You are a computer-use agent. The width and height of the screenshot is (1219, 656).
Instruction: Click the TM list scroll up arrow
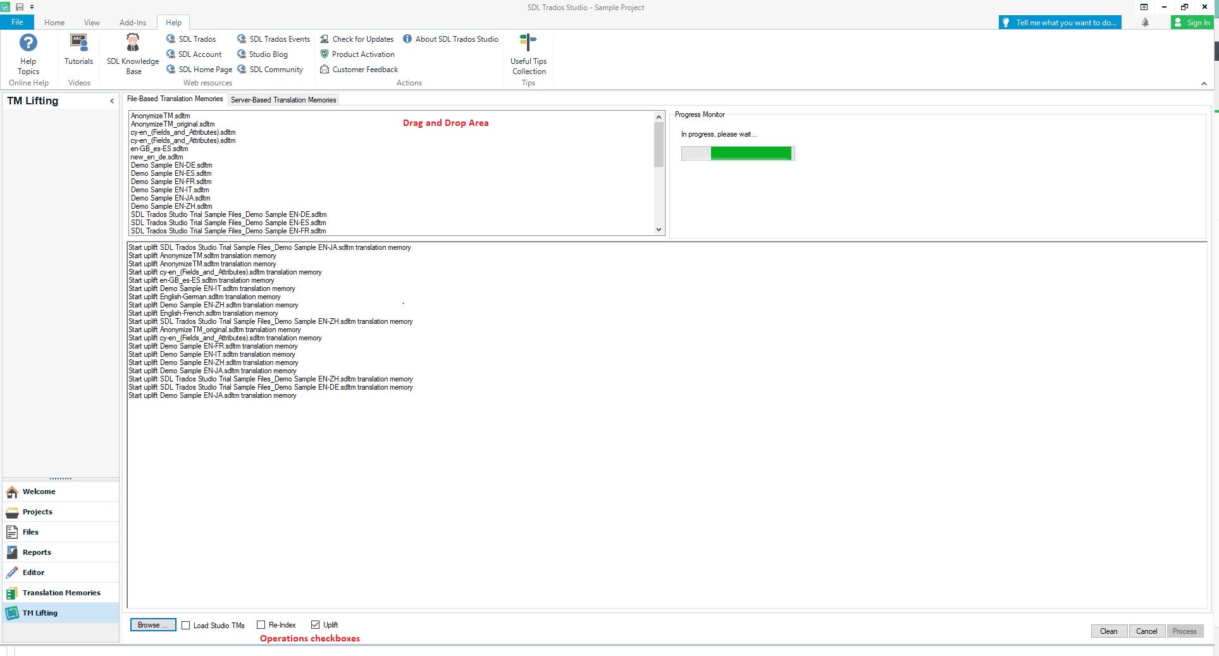tap(659, 117)
